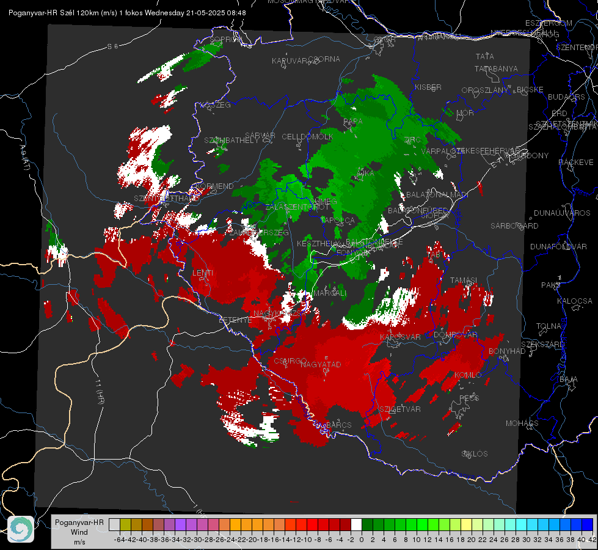Click the KAPOSVAR city label
This screenshot has height=550, width=598.
[401, 337]
